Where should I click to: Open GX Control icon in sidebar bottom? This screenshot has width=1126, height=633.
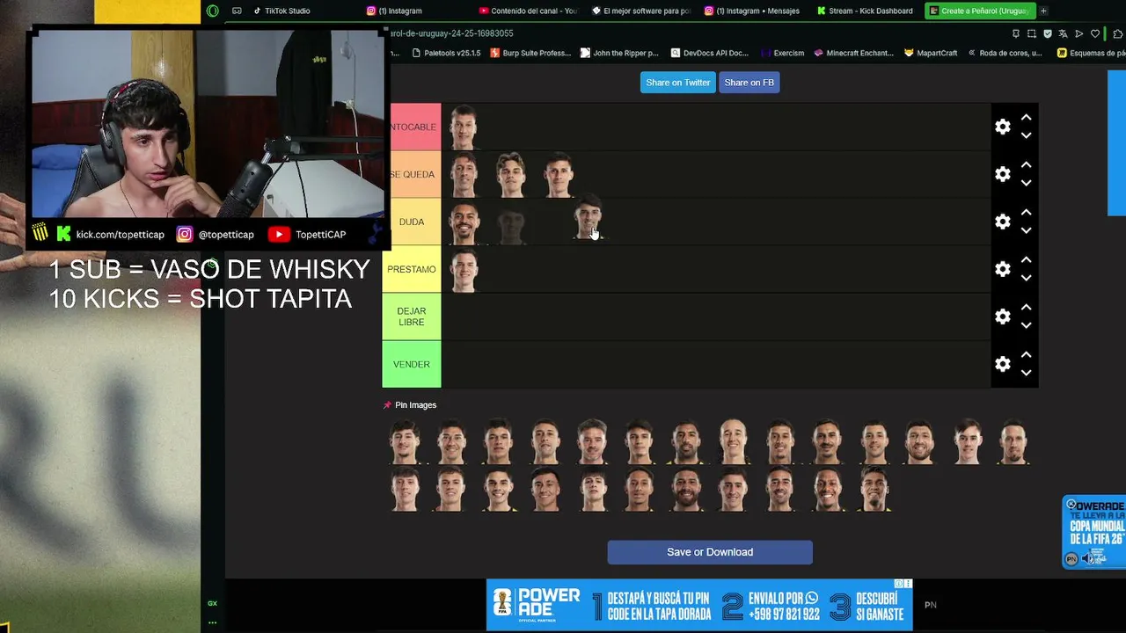pos(212,603)
